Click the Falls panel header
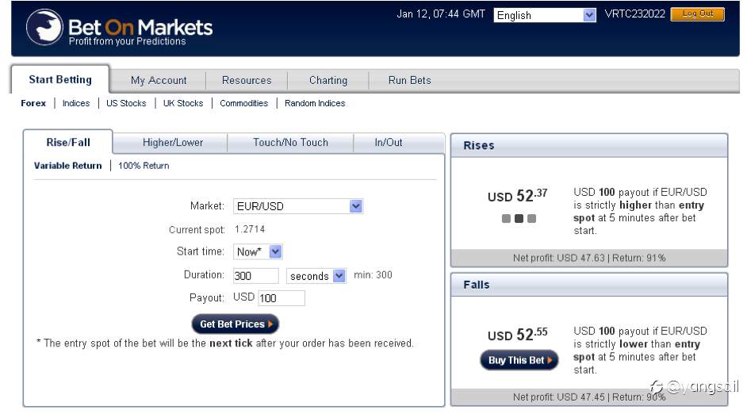The height and width of the screenshot is (414, 747). pyautogui.click(x=589, y=285)
